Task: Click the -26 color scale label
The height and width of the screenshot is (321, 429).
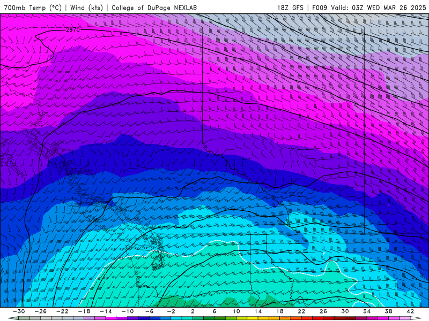Action: 41,311
